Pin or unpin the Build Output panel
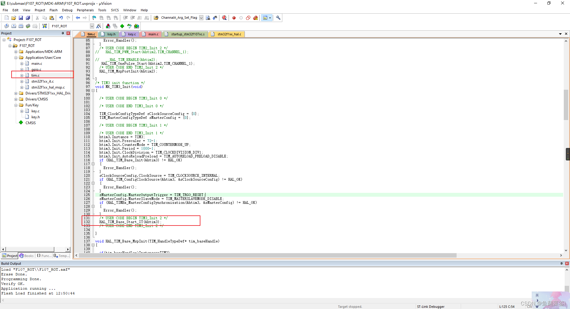Viewport: 570px width, 309px height. point(561,264)
